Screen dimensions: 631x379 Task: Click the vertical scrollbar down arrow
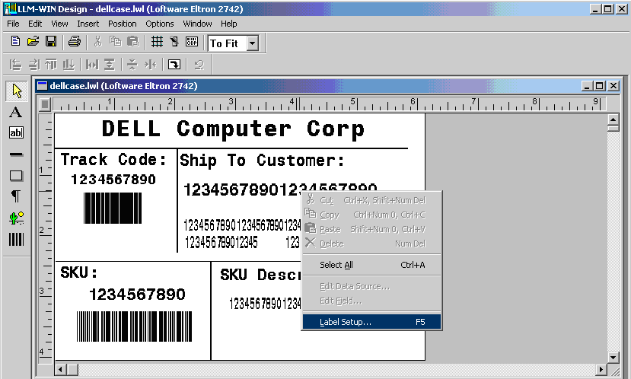pyautogui.click(x=613, y=355)
